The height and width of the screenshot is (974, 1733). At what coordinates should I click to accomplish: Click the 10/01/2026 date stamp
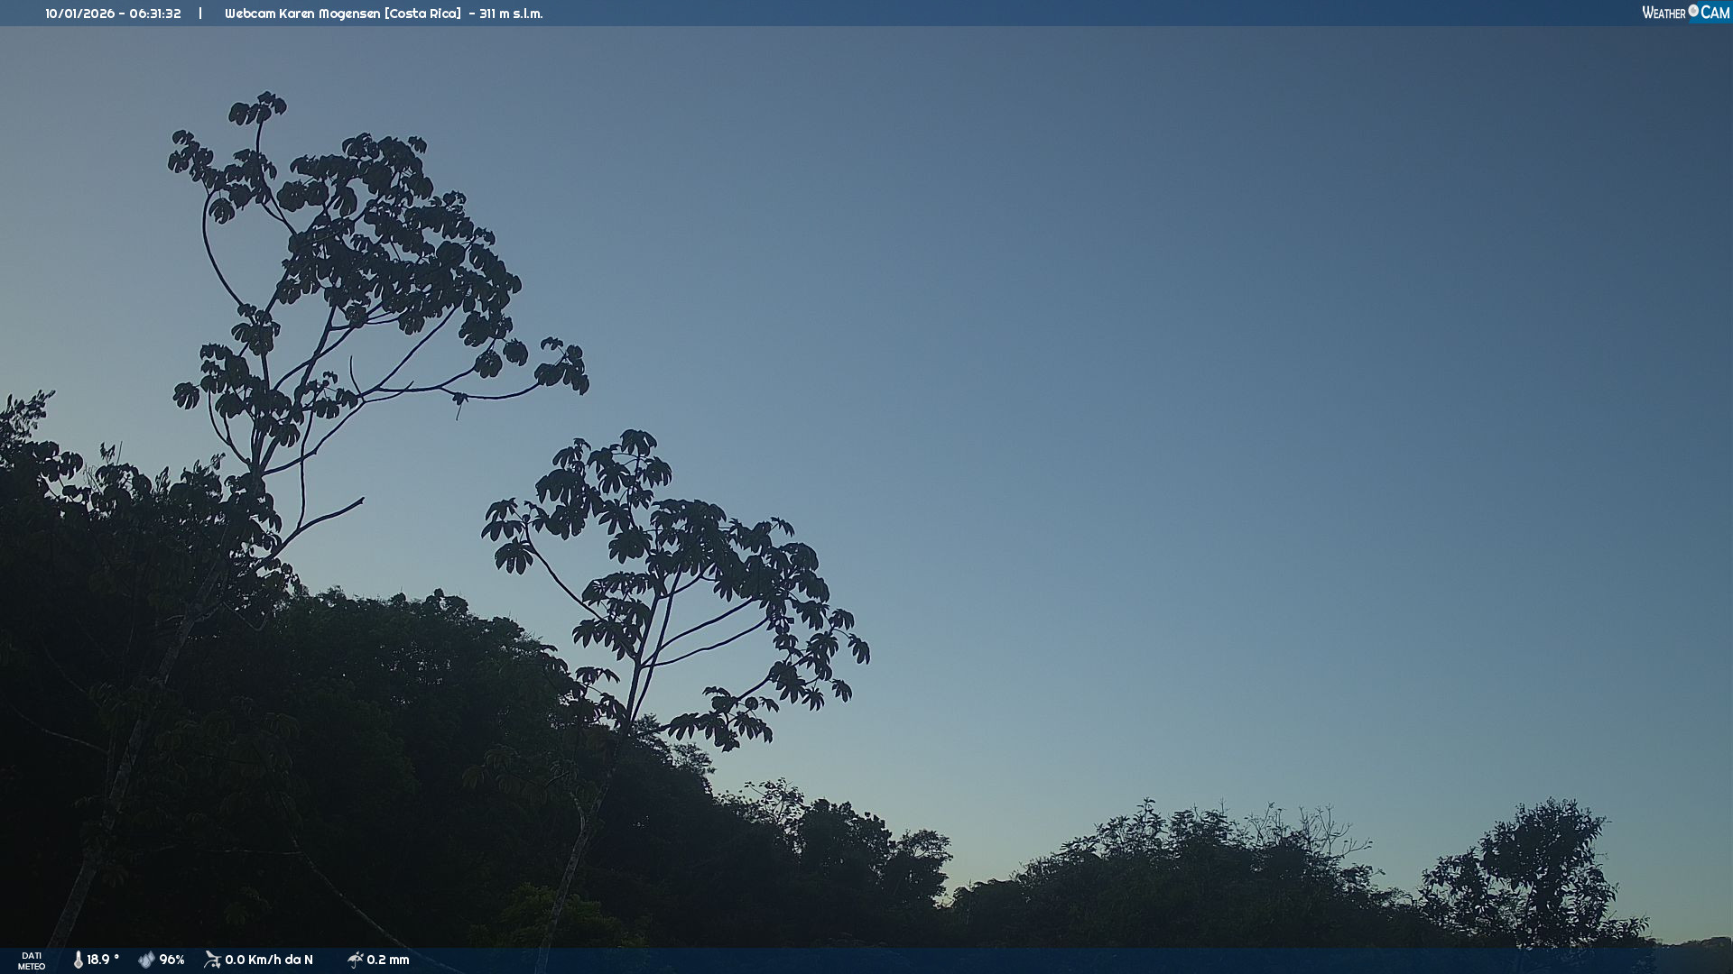[x=80, y=14]
